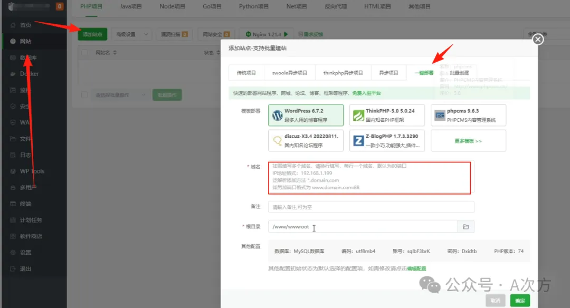Select the 批量创建 tab
The image size is (570, 308).
[x=459, y=73]
